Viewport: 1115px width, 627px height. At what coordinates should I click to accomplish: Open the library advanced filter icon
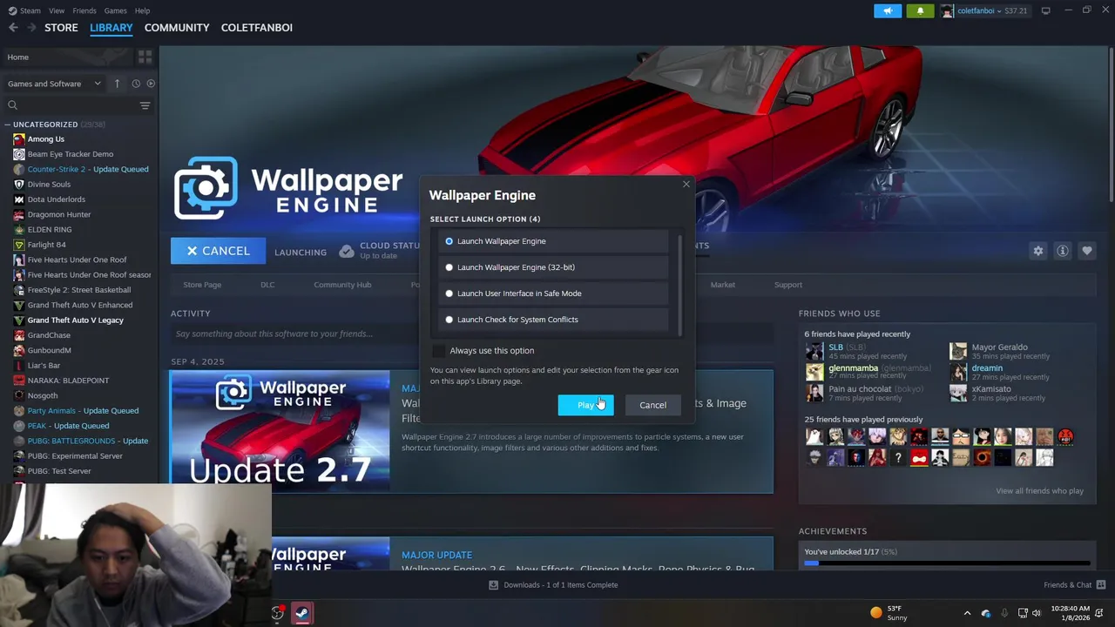coord(145,105)
